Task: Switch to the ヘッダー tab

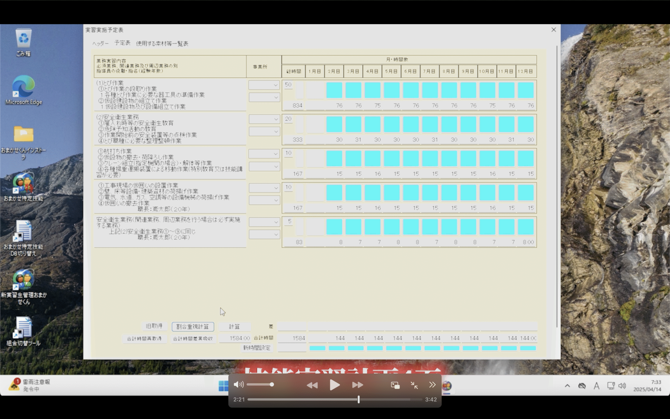Action: click(100, 43)
